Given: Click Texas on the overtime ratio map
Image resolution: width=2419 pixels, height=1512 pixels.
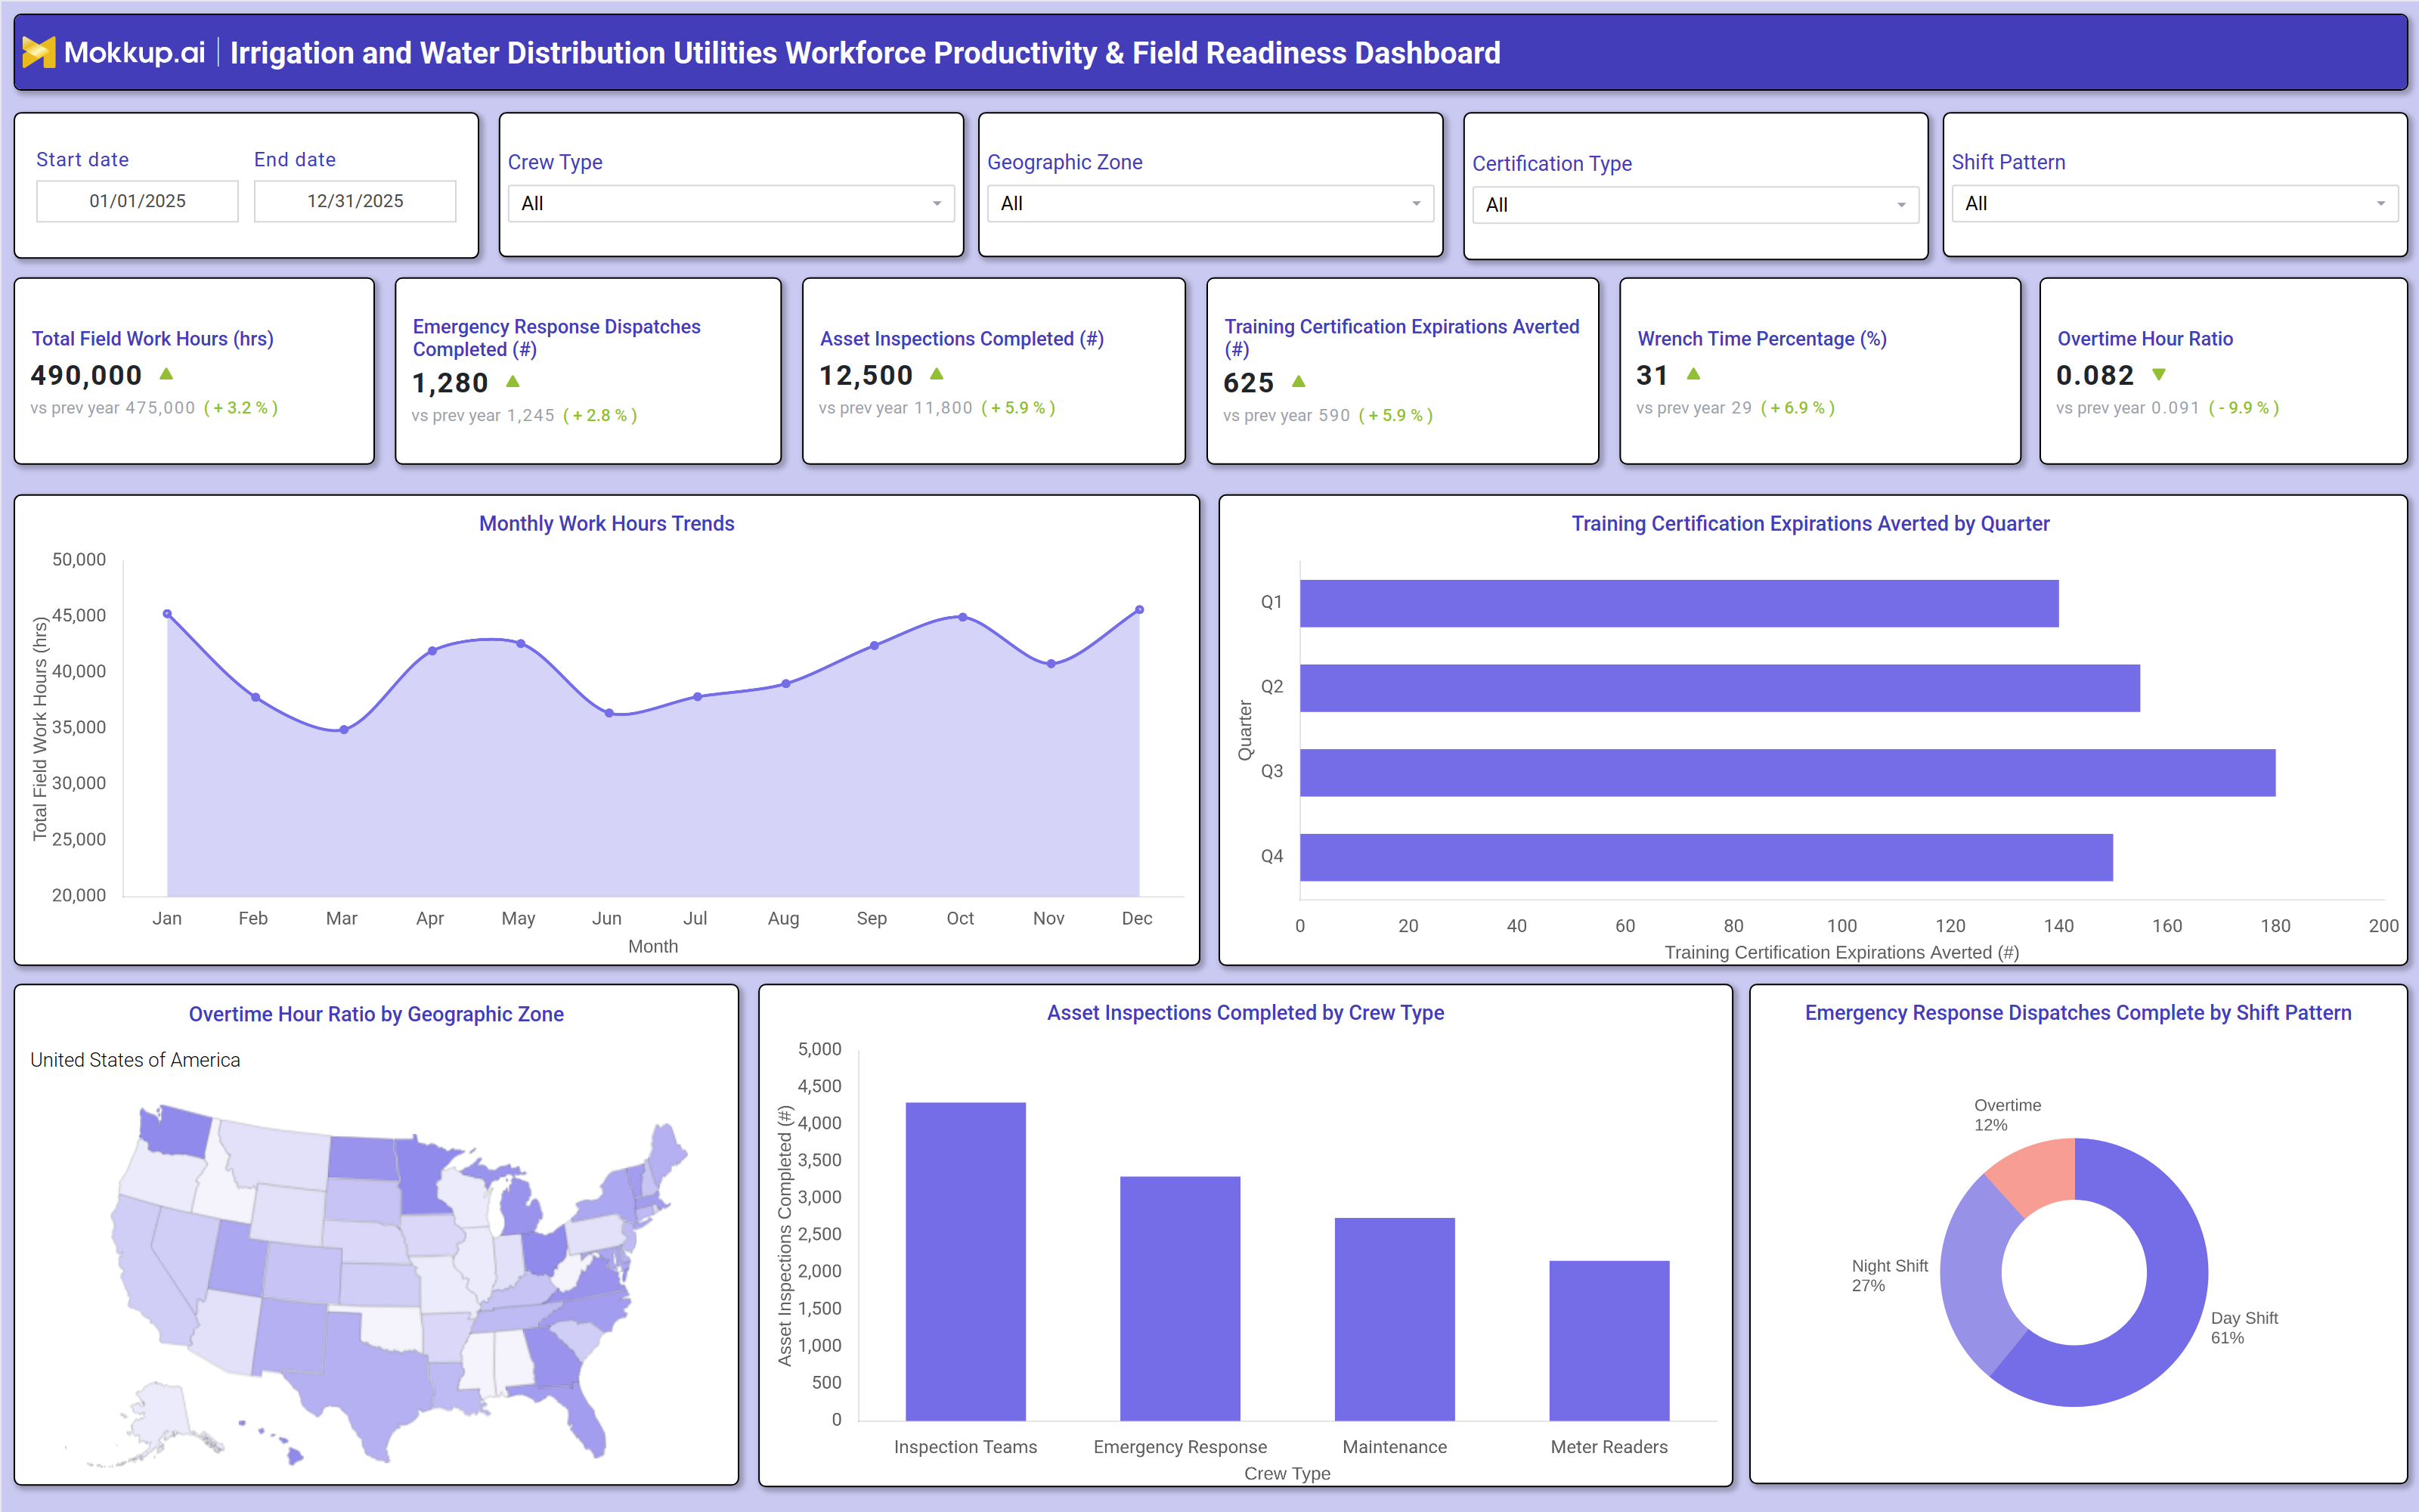Looking at the screenshot, I should (370, 1385).
